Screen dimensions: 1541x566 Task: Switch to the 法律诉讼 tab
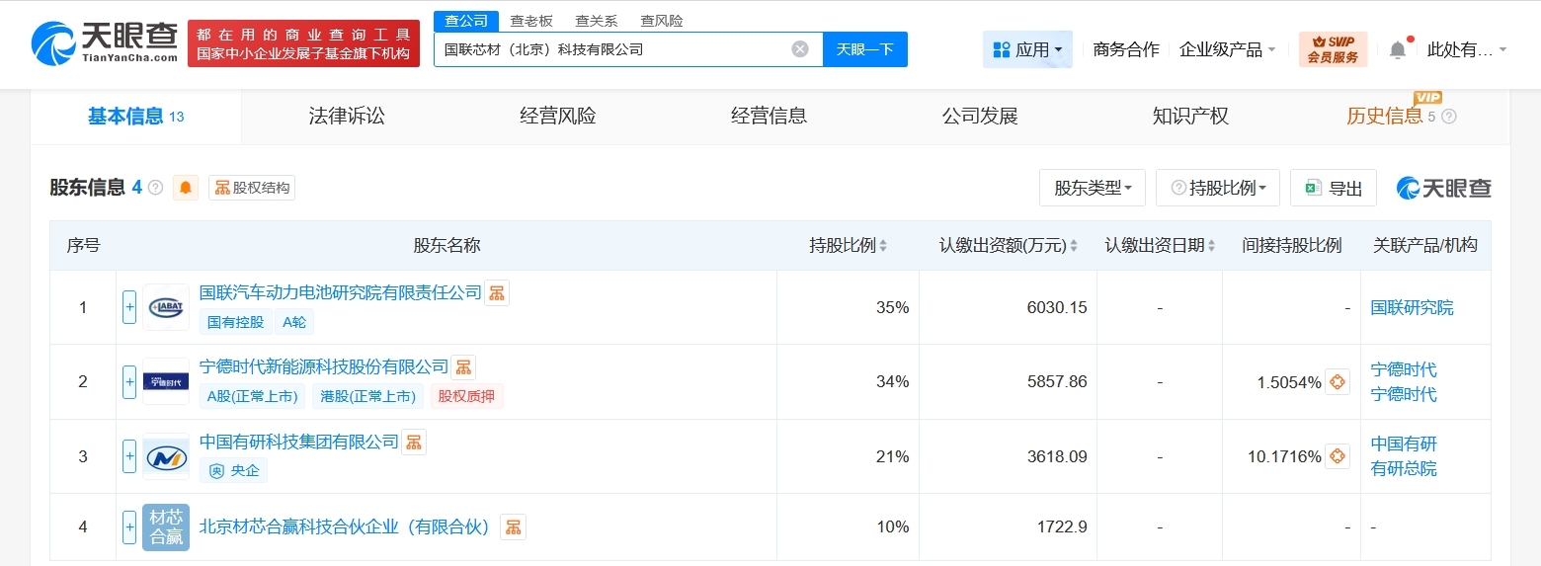pyautogui.click(x=347, y=117)
